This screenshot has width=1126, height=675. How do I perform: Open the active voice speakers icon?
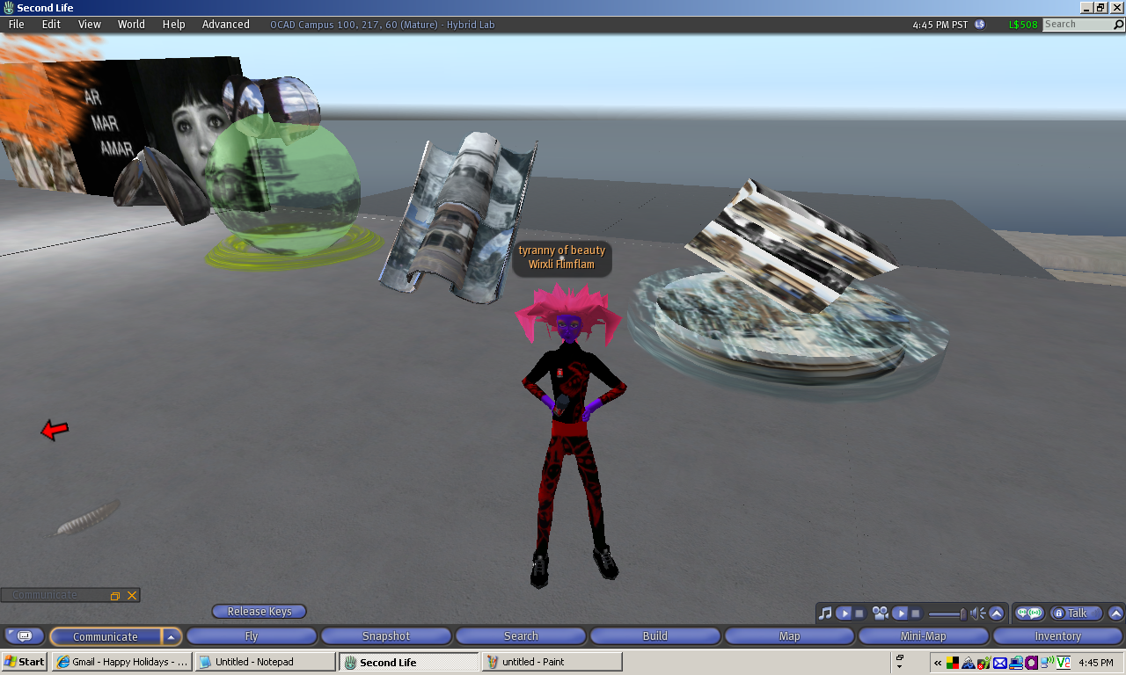coord(1029,613)
